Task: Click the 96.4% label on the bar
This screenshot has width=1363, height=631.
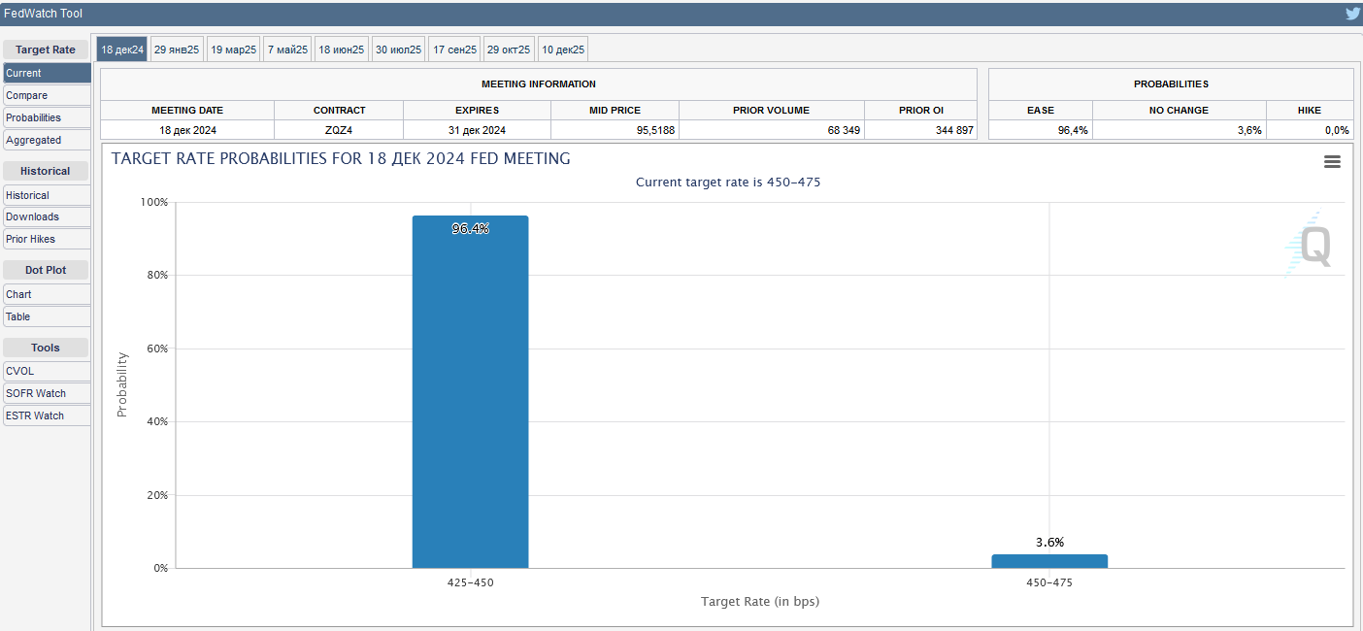Action: point(470,229)
